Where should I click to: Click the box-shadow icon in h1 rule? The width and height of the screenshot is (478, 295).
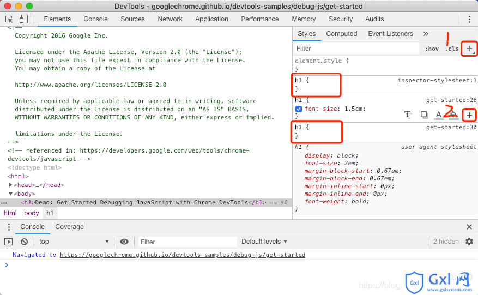pyautogui.click(x=423, y=115)
